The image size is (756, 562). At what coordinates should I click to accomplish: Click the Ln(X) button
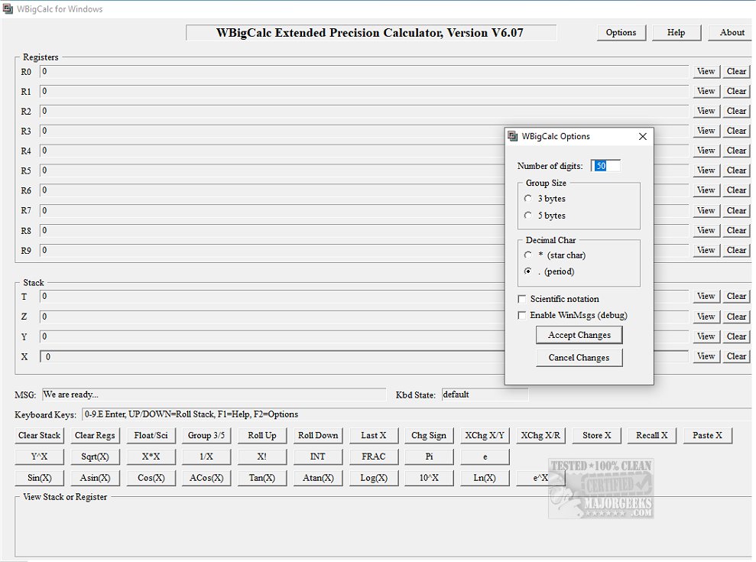point(485,478)
